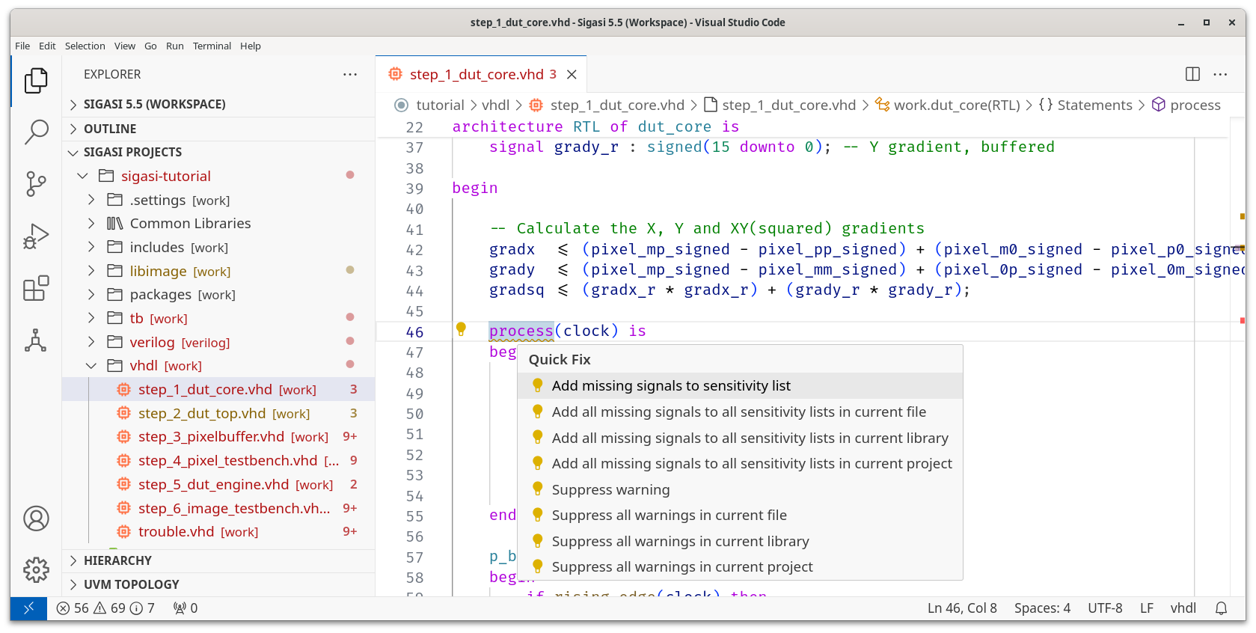Choose 'Suppress all warnings in current file'
The height and width of the screenshot is (633, 1256).
click(x=740, y=516)
